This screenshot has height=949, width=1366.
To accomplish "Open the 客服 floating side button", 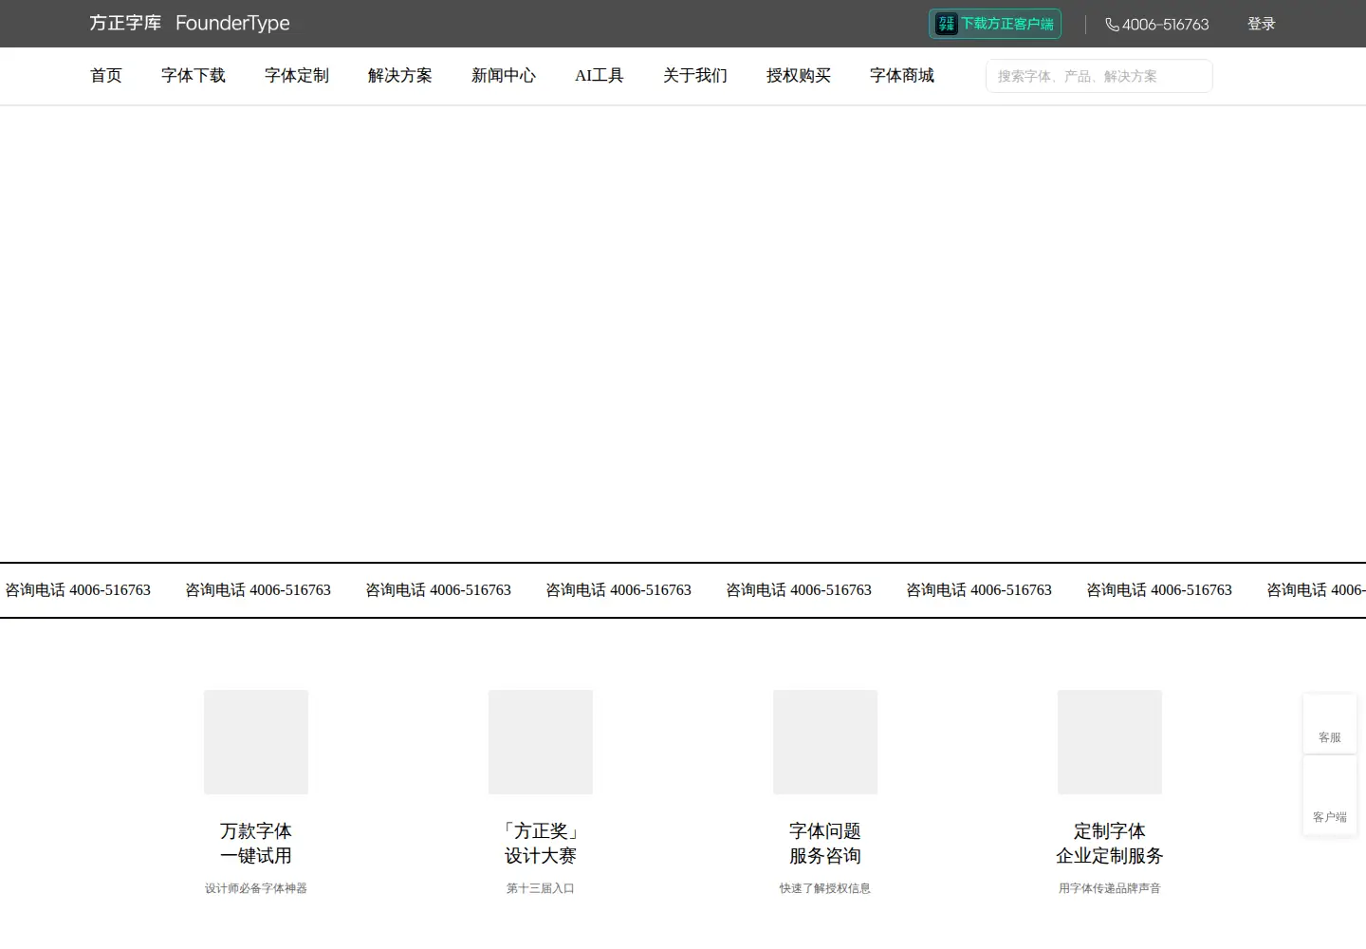I will [1330, 725].
